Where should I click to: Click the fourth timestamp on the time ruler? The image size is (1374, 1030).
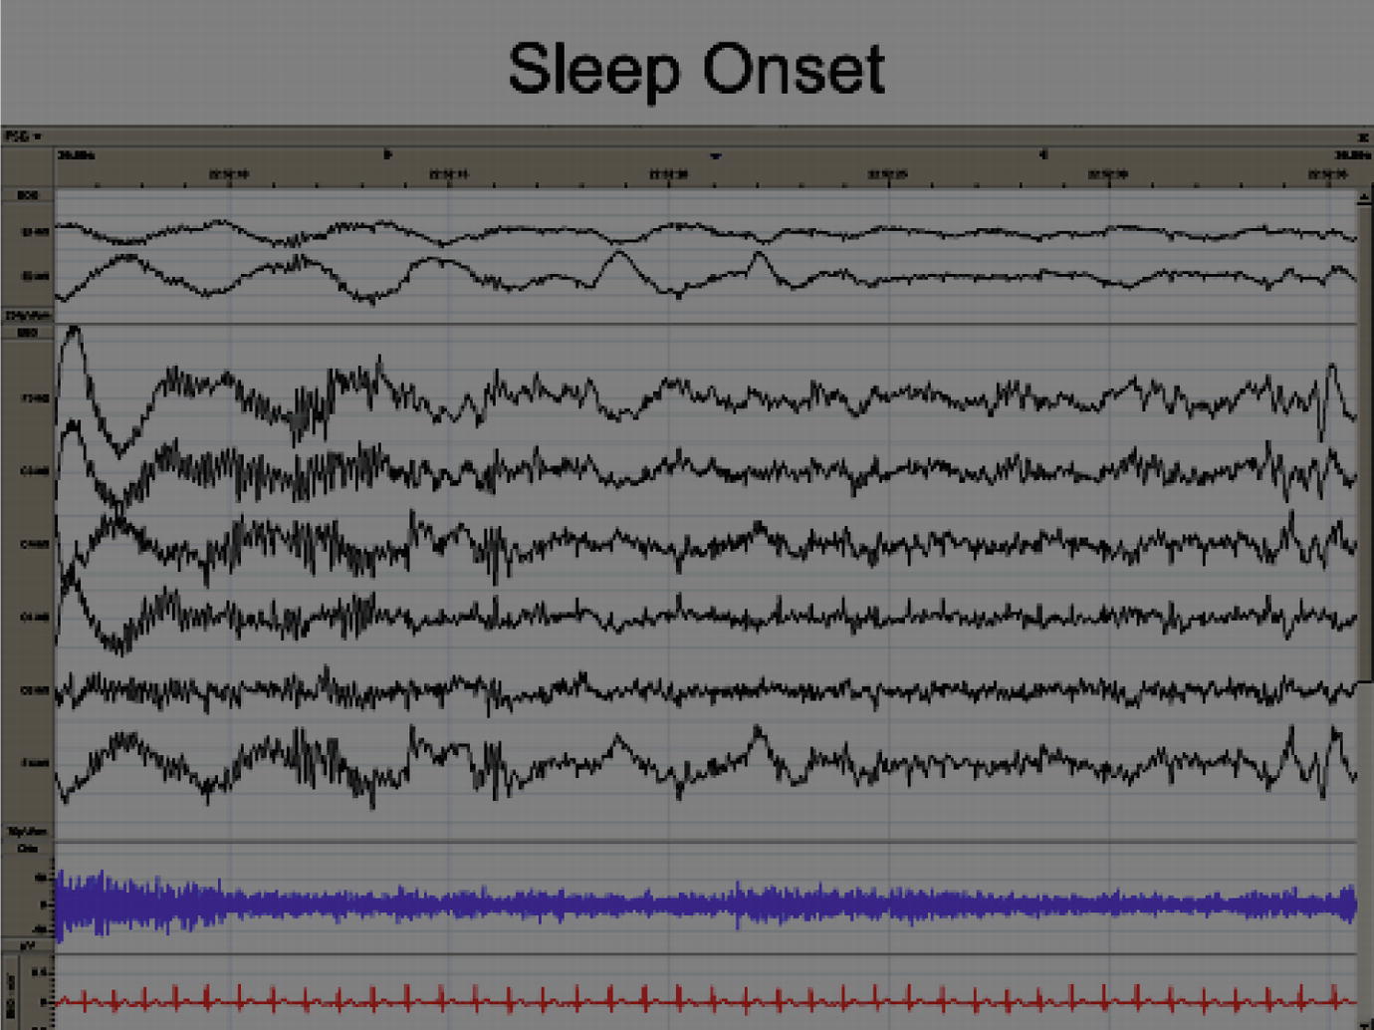[888, 174]
